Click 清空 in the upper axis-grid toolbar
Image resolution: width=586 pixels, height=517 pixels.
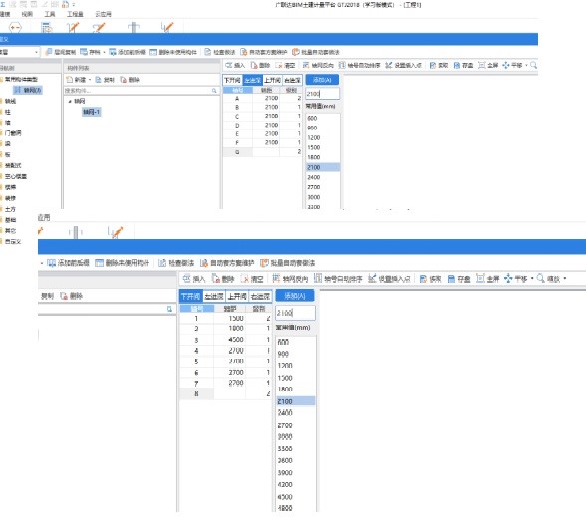click(285, 65)
